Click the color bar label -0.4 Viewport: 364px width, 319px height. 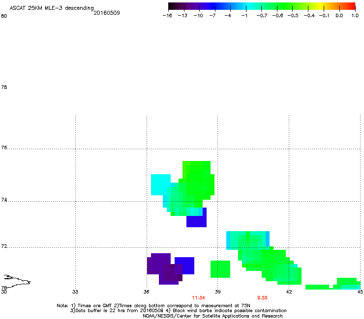[309, 16]
